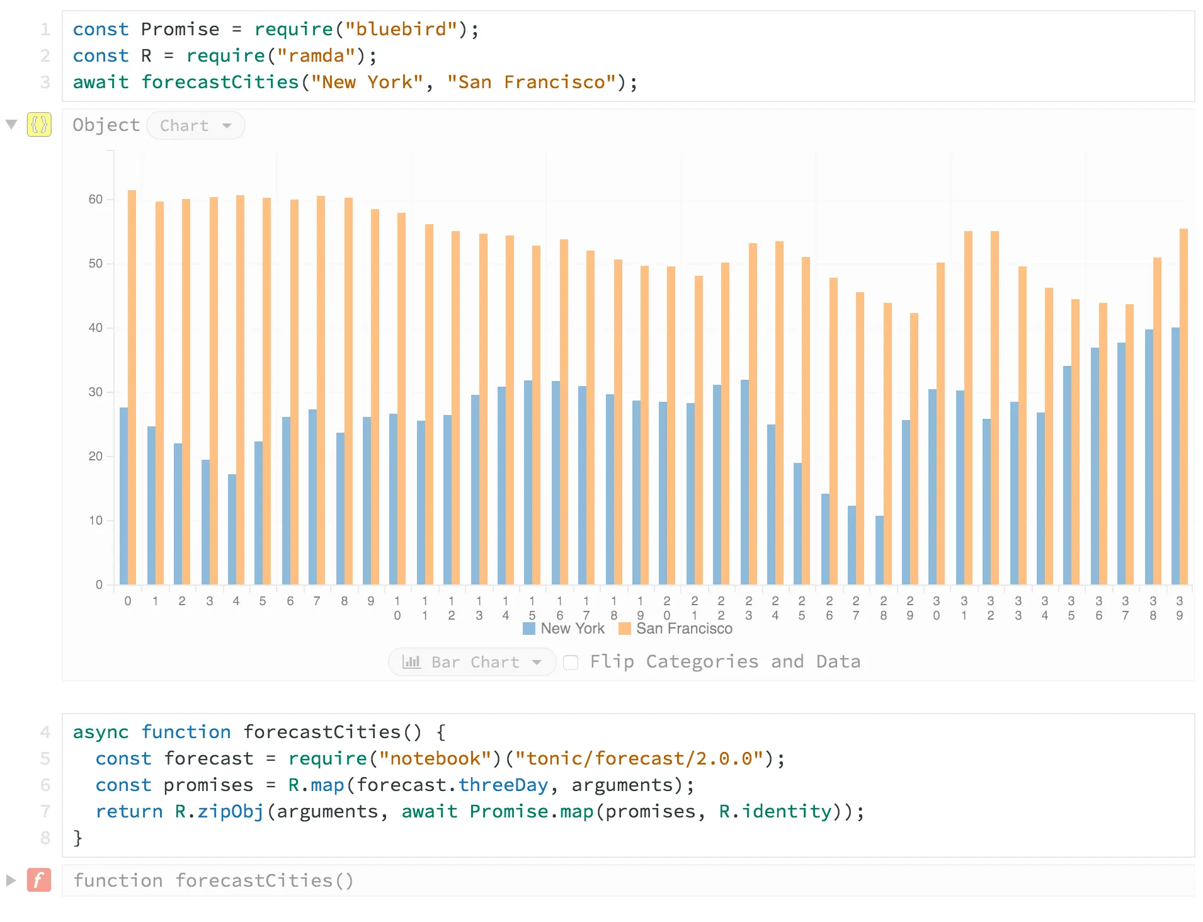Click the orange San Francisco legend color swatch
This screenshot has width=1203, height=922.
coord(624,628)
